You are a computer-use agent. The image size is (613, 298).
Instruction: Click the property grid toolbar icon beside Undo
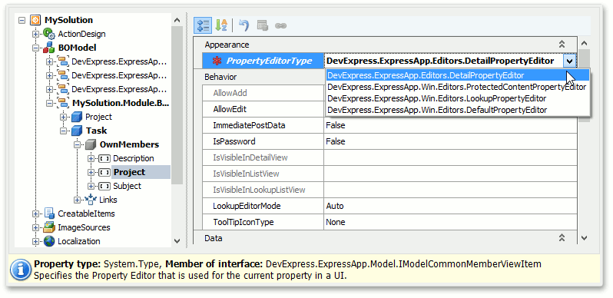262,26
